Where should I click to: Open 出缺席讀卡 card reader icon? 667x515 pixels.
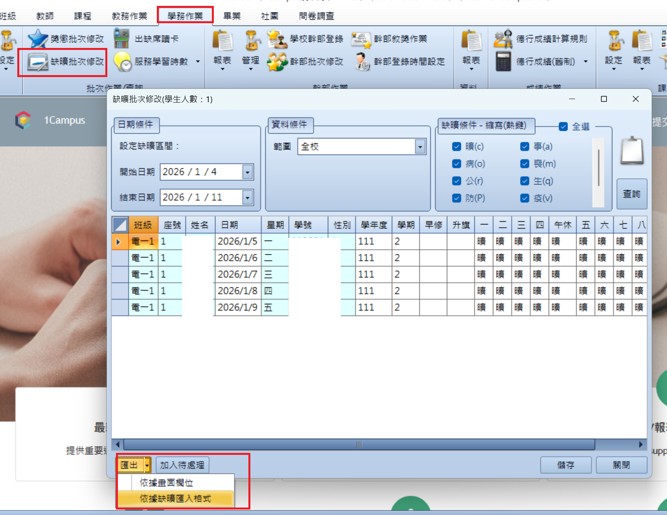[x=121, y=38]
